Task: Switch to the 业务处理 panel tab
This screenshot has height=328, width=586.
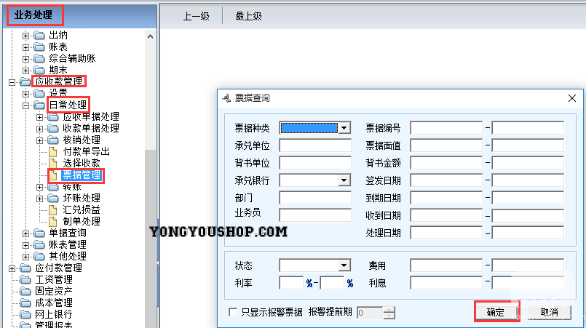Action: [x=33, y=15]
